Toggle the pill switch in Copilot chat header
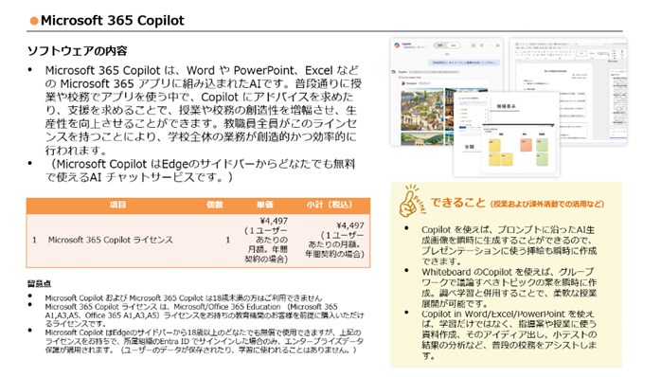 point(447,45)
